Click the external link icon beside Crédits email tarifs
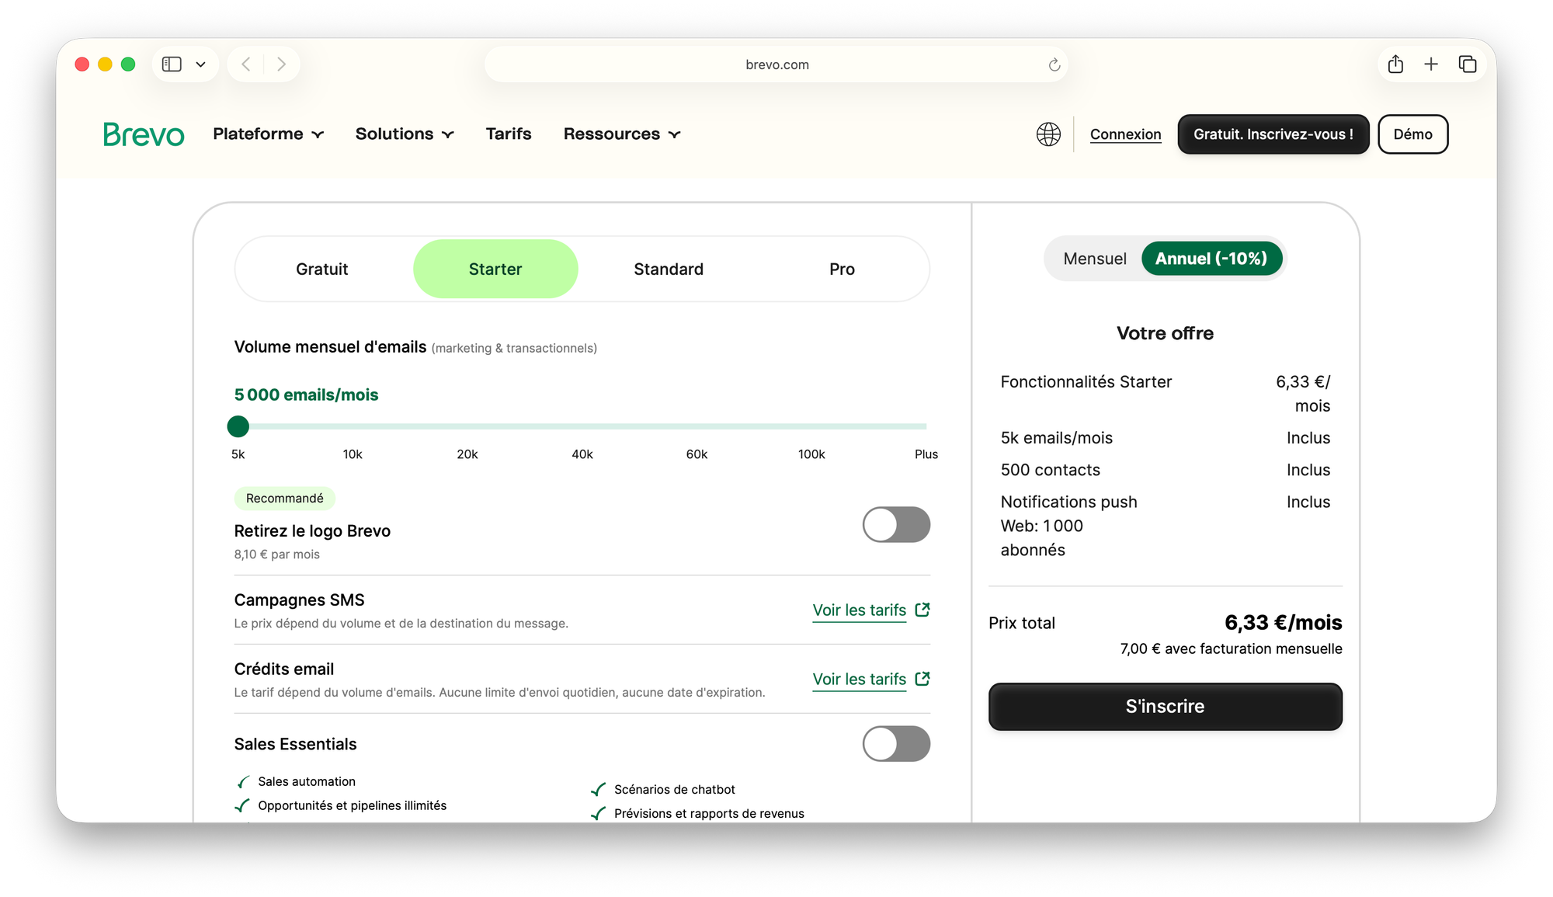This screenshot has height=897, width=1553. tap(922, 679)
